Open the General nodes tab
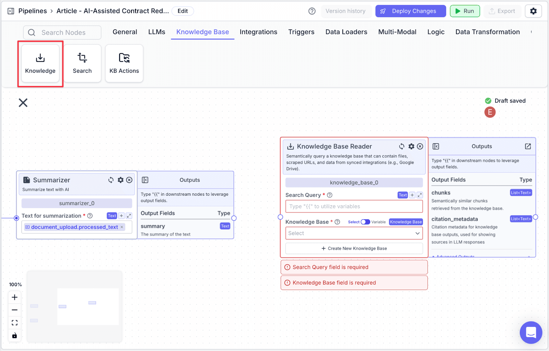The image size is (549, 351). coord(125,32)
